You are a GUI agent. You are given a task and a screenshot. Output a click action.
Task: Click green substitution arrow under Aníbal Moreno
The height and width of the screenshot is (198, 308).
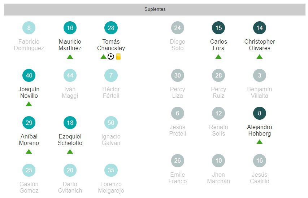29,152
